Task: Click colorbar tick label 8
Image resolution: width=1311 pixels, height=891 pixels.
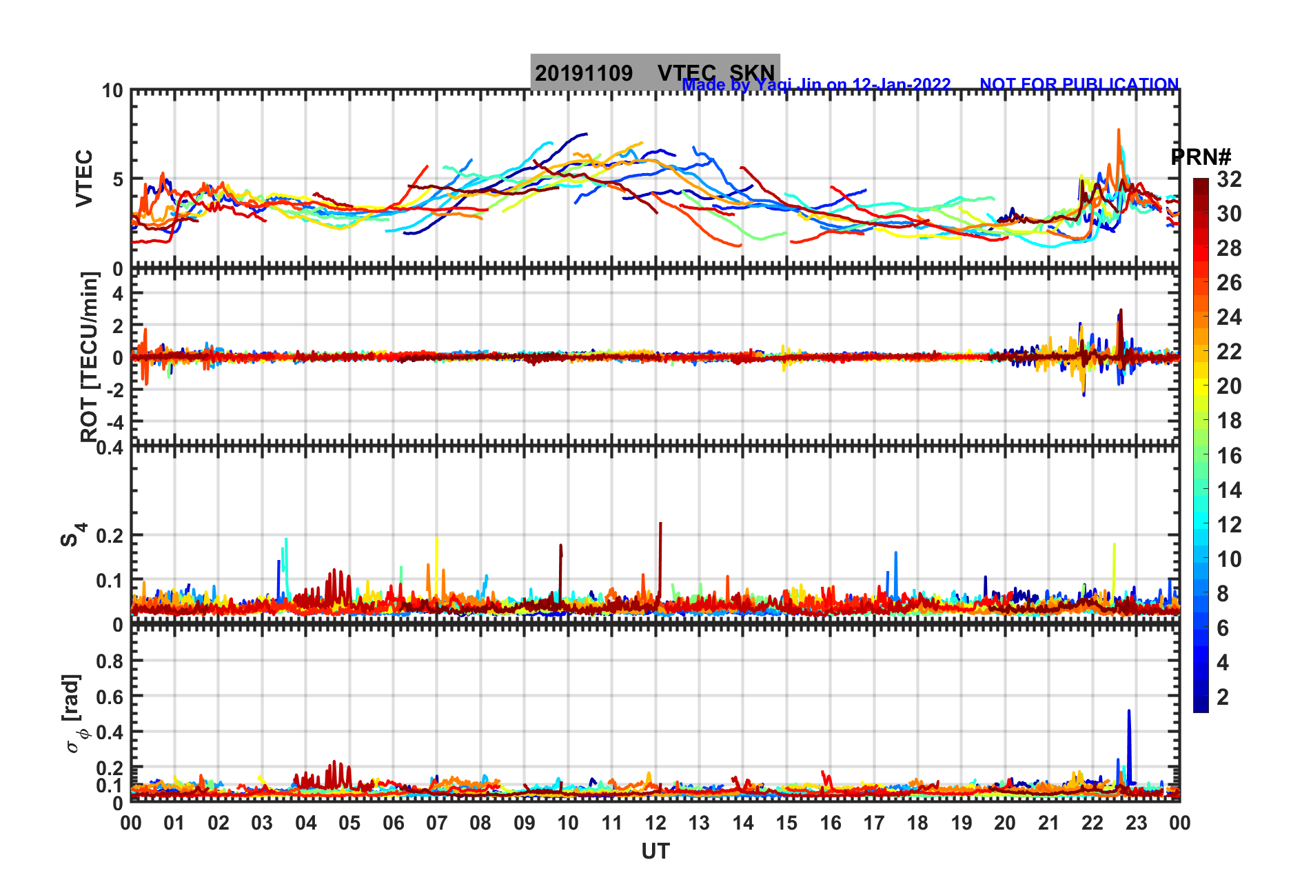Action: coord(1222,594)
